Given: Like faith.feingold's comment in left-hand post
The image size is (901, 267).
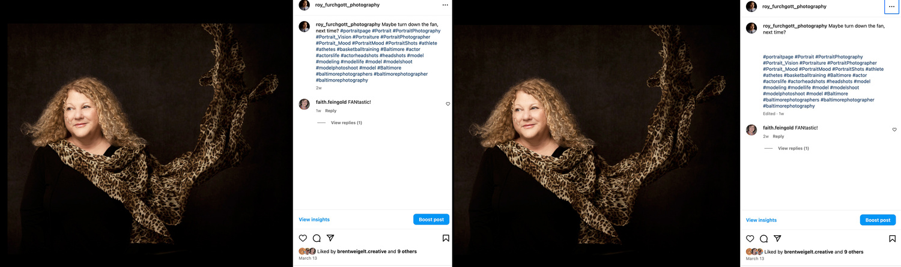Looking at the screenshot, I should point(447,104).
